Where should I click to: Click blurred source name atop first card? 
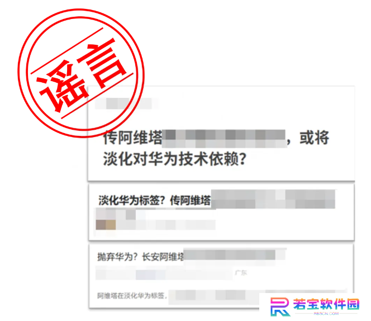coord(127,103)
